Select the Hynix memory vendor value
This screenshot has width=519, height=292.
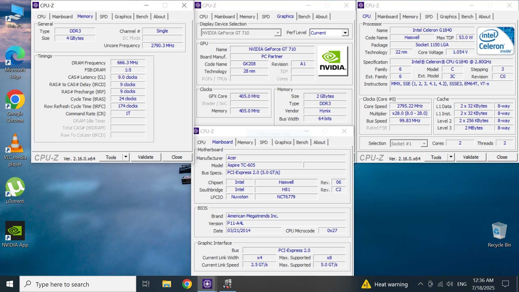tap(325, 111)
